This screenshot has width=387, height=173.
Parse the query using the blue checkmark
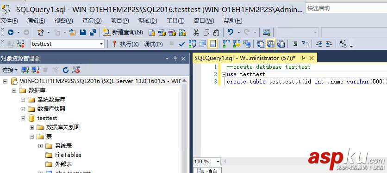click(x=182, y=44)
